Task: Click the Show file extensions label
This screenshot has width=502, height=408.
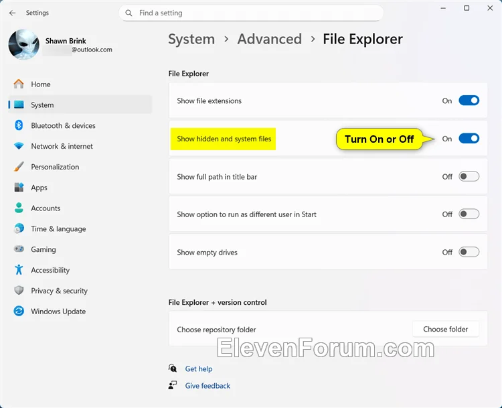Action: pyautogui.click(x=209, y=101)
